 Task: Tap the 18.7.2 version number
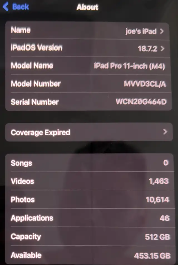[147, 49]
